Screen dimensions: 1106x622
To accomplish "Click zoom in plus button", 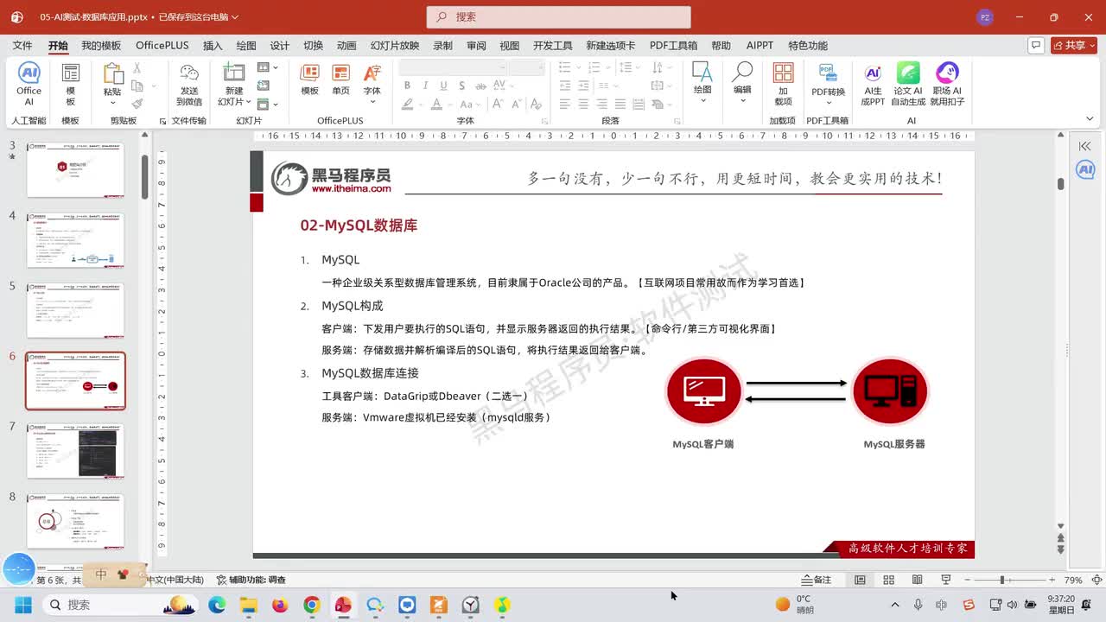I will tap(1052, 580).
